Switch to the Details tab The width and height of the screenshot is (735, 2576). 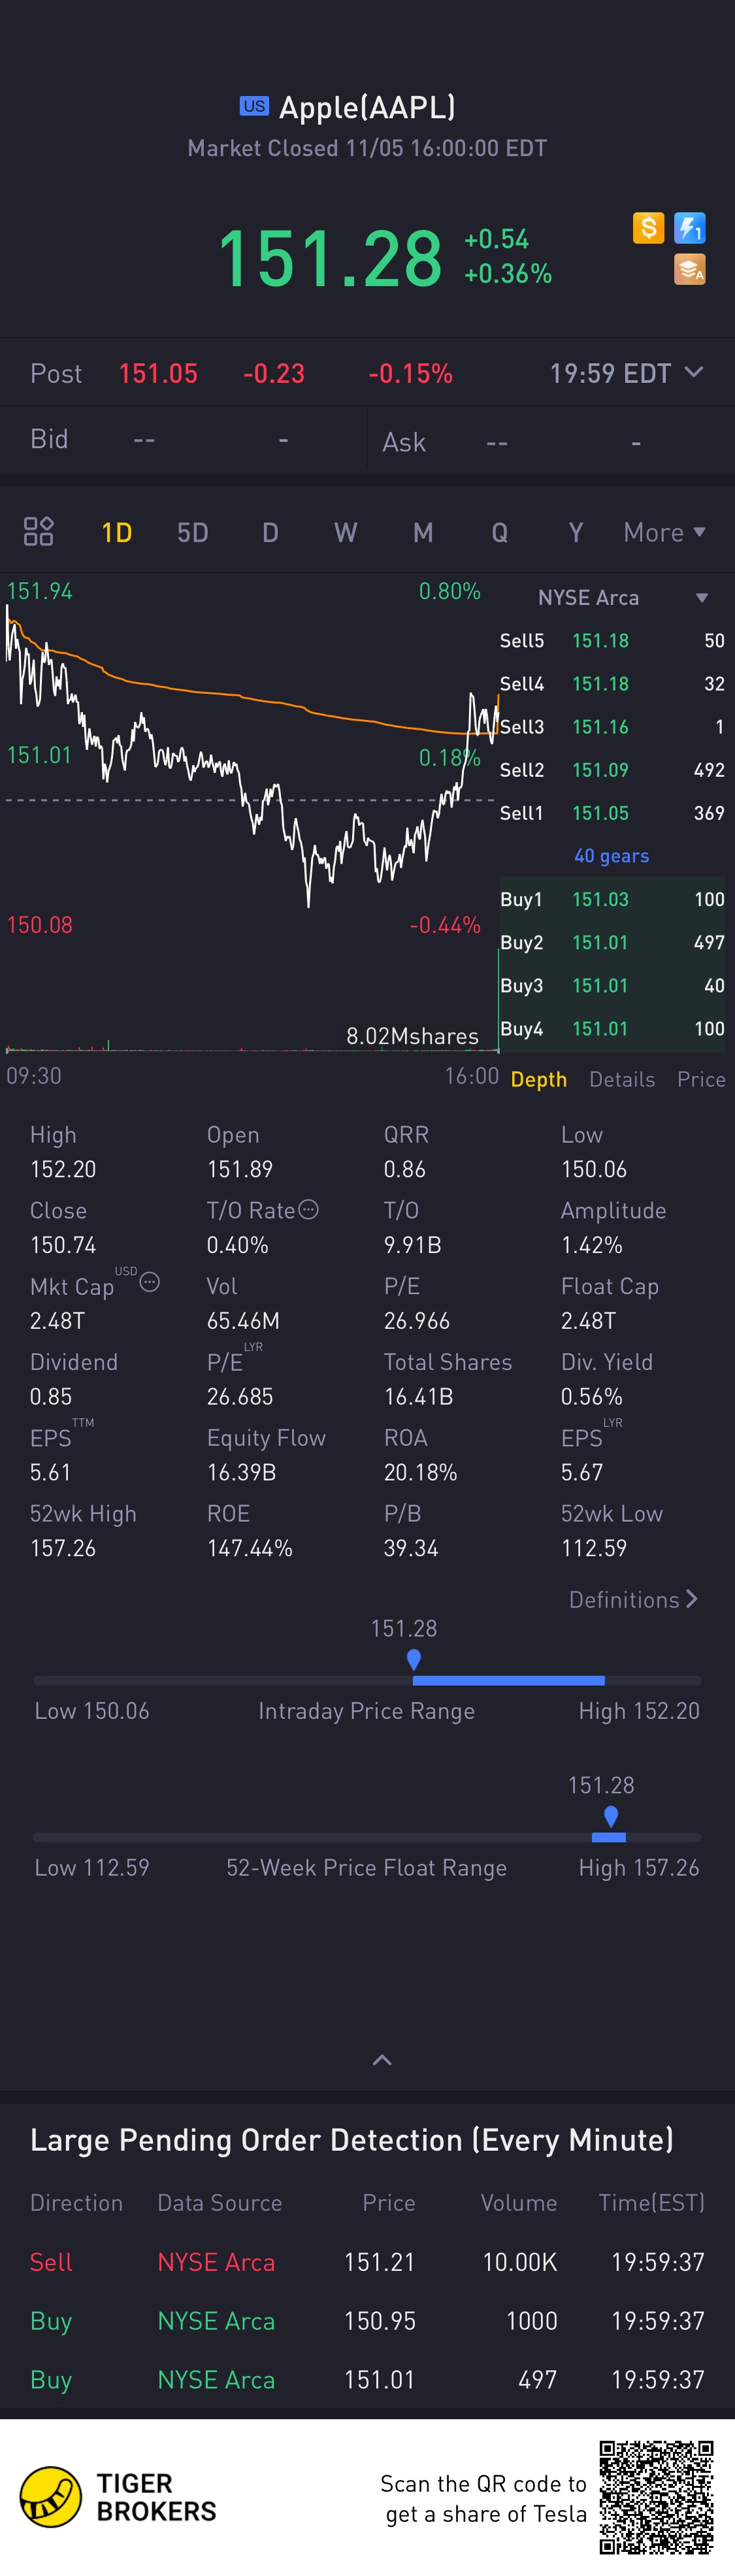pyautogui.click(x=622, y=1079)
